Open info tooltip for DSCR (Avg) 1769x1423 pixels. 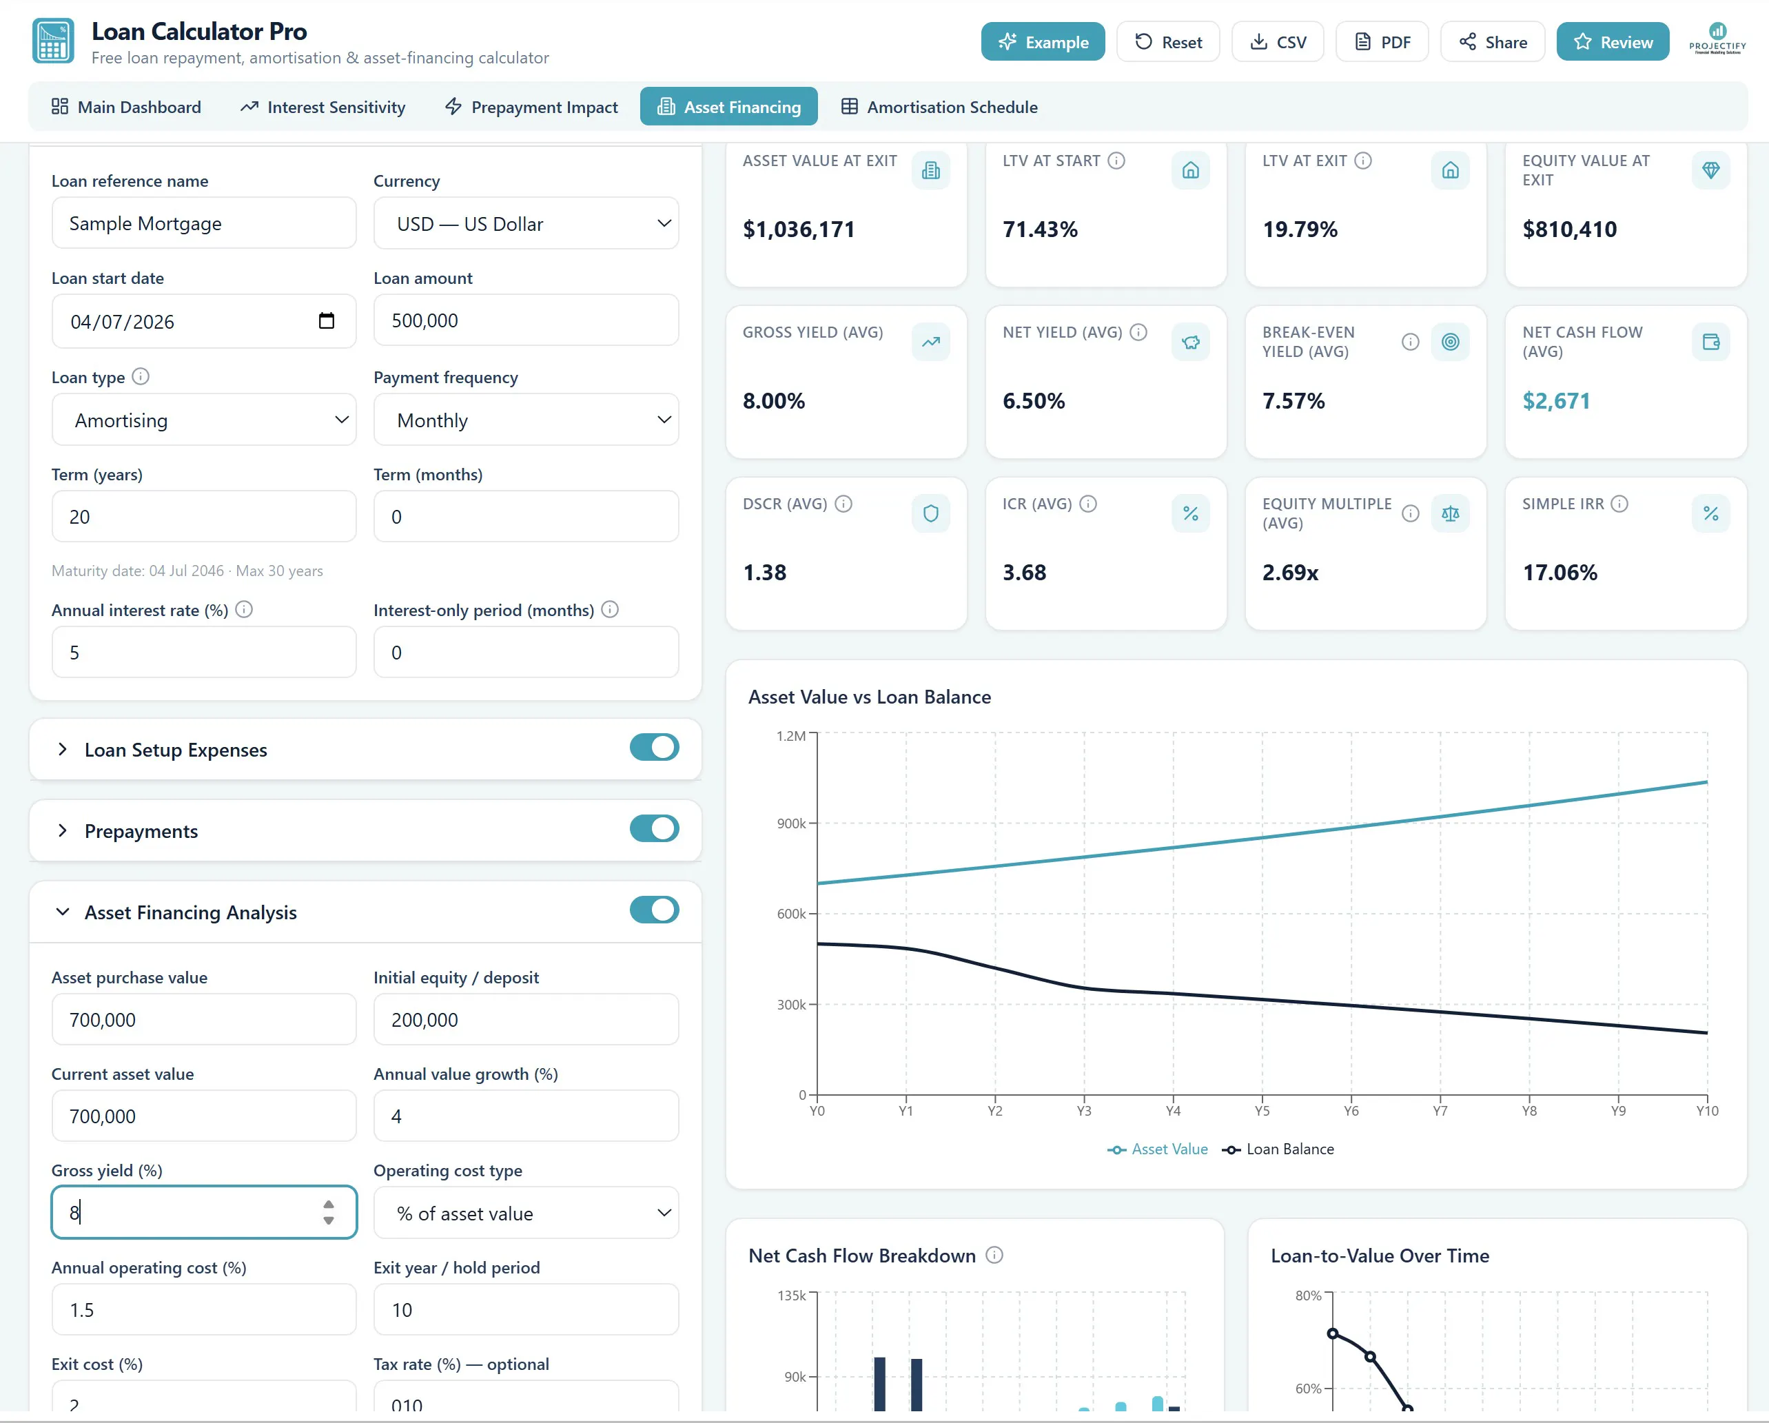click(x=843, y=503)
